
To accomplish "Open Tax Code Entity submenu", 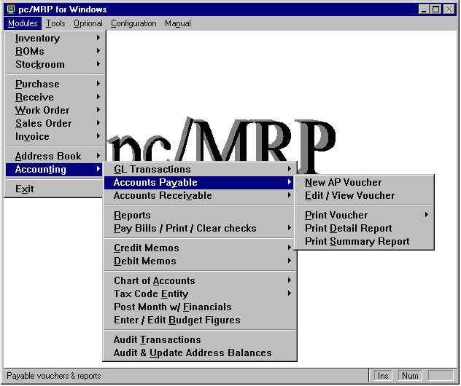I will point(200,294).
